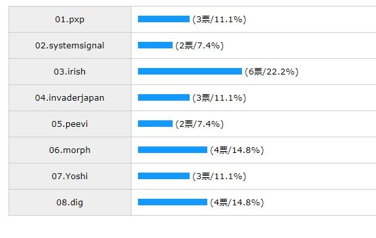
Task: Select the 06.morph entry name
Action: pyautogui.click(x=70, y=150)
